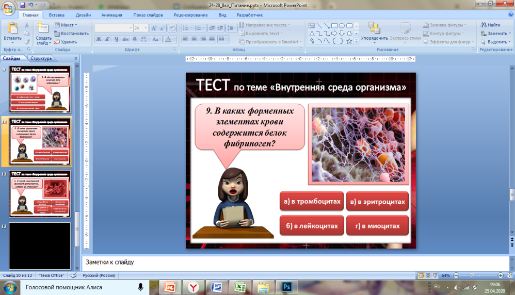Open the Структура outline pane tab
This screenshot has height=295, width=515.
coord(41,59)
